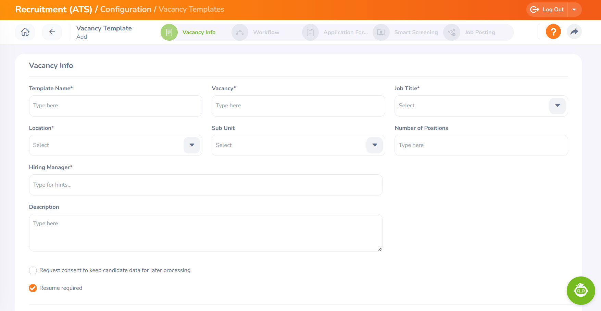
Task: Click the green Vacancy Info step icon
Action: click(169, 32)
